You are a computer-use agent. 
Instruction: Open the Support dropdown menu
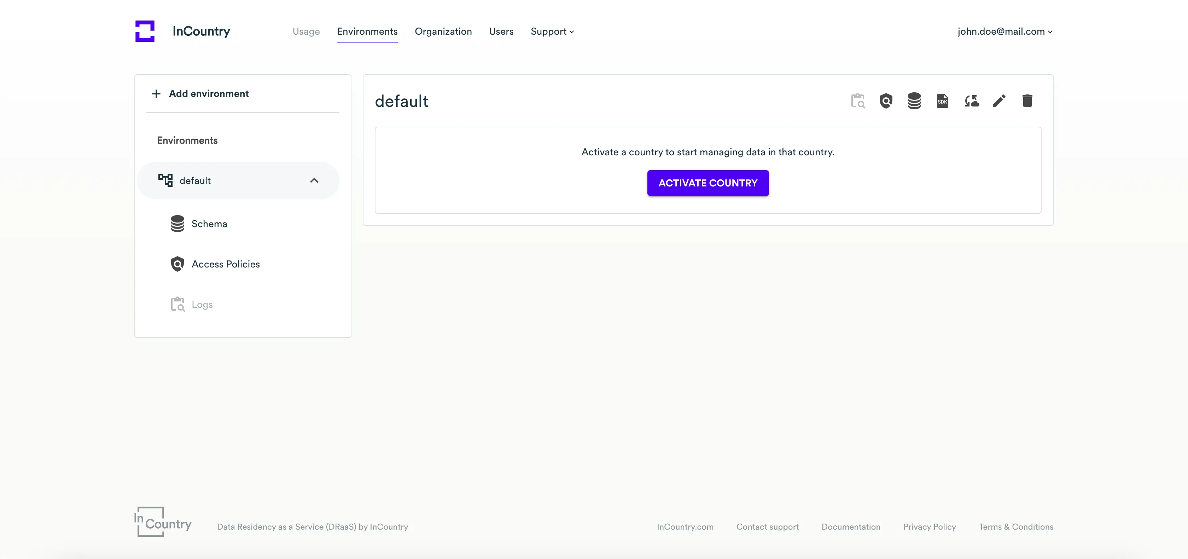(552, 31)
